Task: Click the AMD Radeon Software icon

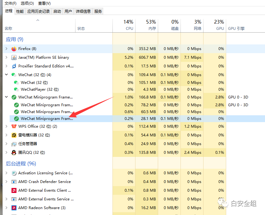Action: coord(14,208)
